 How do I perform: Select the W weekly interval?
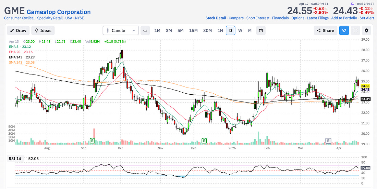click(x=240, y=30)
